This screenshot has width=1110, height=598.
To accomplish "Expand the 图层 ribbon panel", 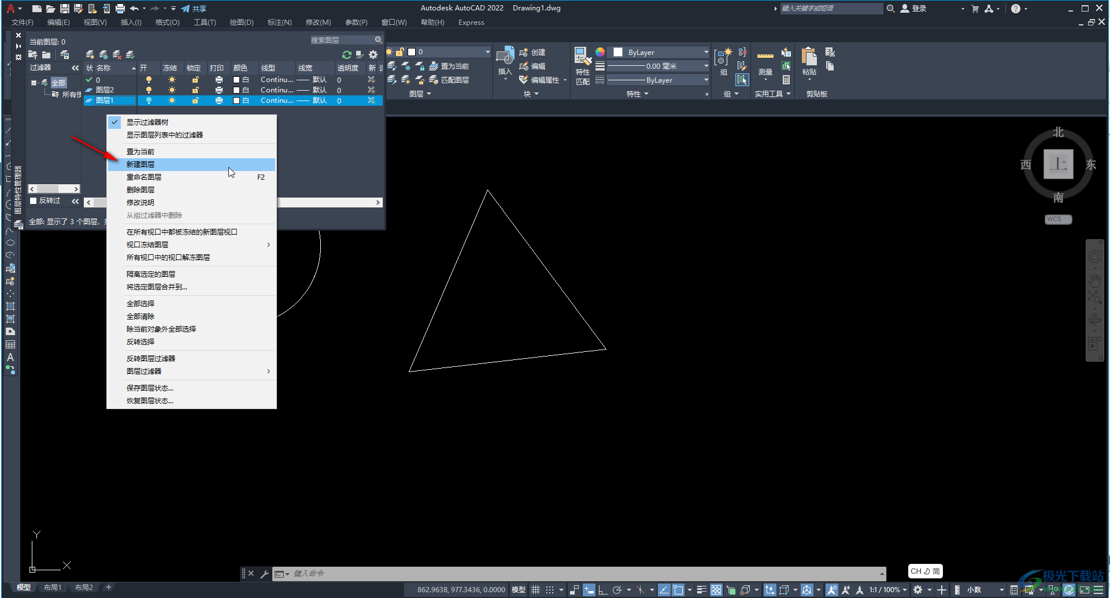I will pos(420,94).
